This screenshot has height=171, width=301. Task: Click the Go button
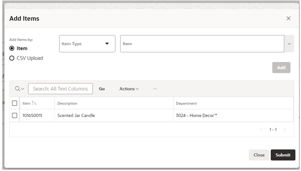click(x=102, y=89)
